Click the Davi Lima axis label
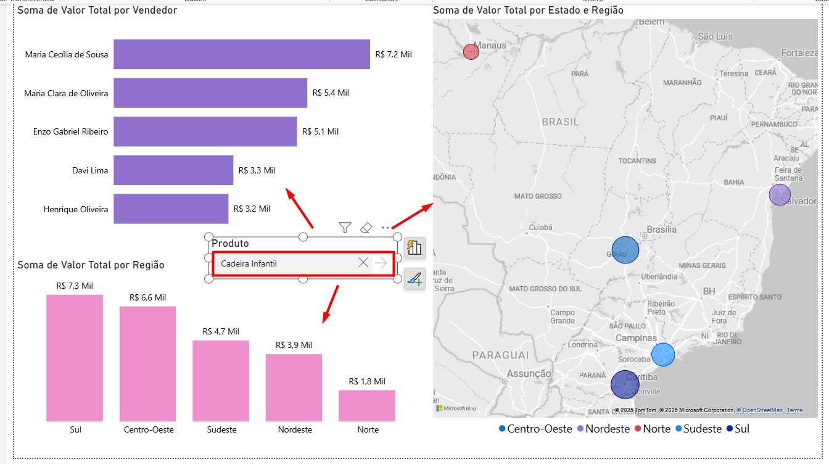Viewport: 829px width, 464px height. (x=90, y=170)
